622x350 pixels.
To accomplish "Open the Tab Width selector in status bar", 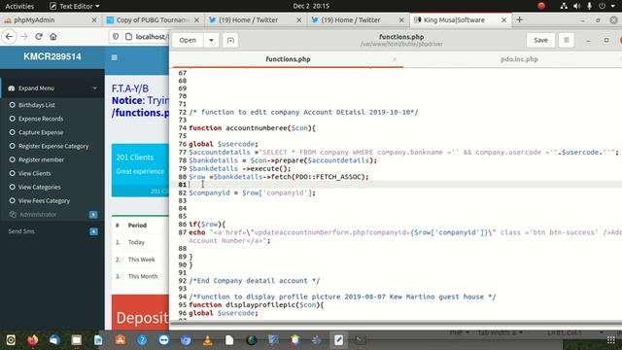I will point(500,332).
